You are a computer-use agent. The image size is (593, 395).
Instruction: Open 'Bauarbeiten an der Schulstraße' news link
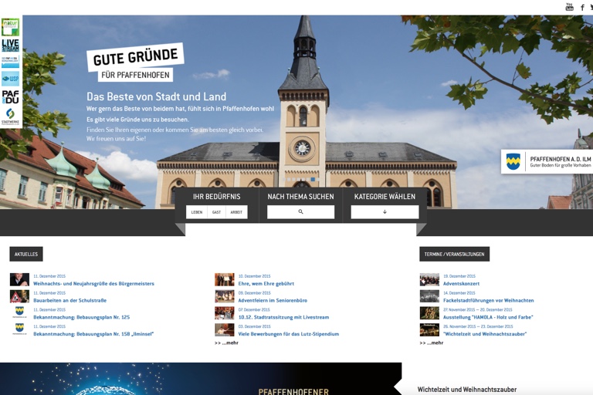tap(69, 300)
